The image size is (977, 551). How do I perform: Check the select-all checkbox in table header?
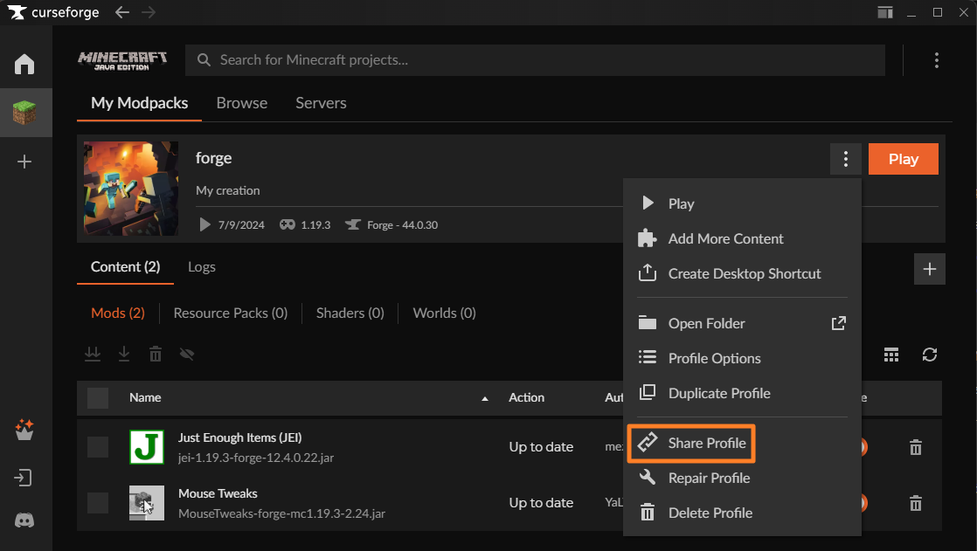click(x=98, y=398)
